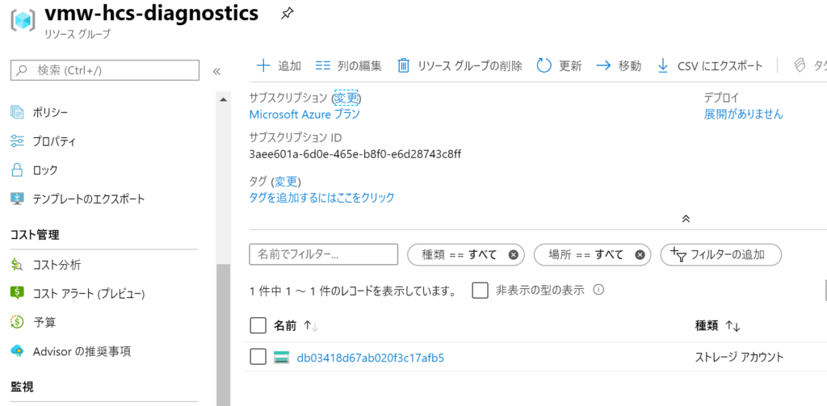Click フィルターの追加 button
The width and height of the screenshot is (827, 406).
coord(721,255)
